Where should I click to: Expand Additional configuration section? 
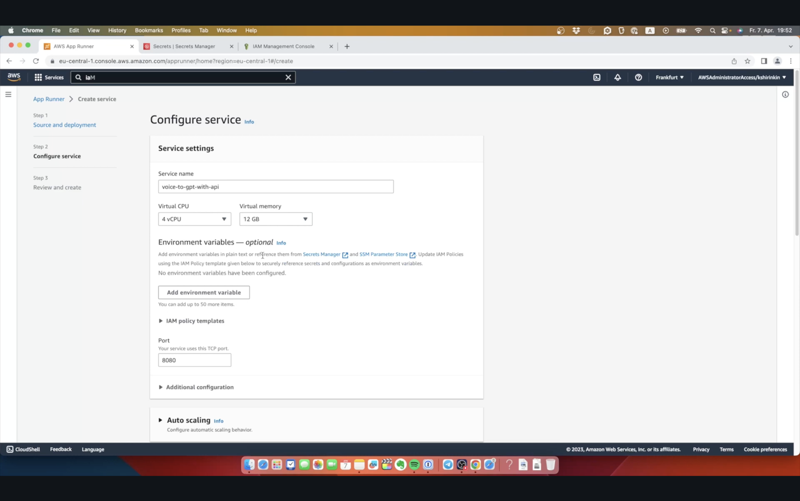tap(196, 387)
